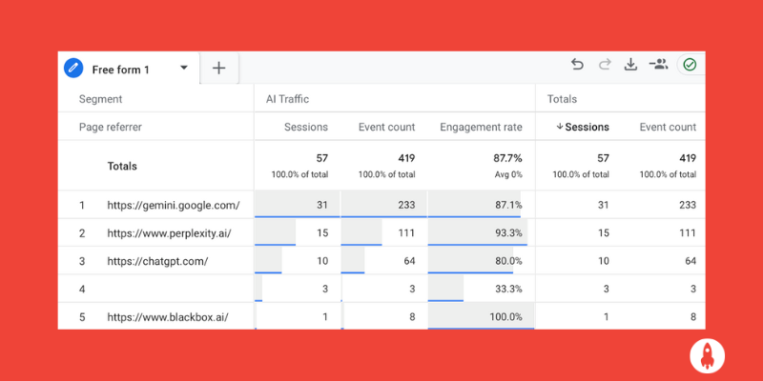Open the Free form 1 tab dropdown arrow
The image size is (763, 381).
(184, 68)
